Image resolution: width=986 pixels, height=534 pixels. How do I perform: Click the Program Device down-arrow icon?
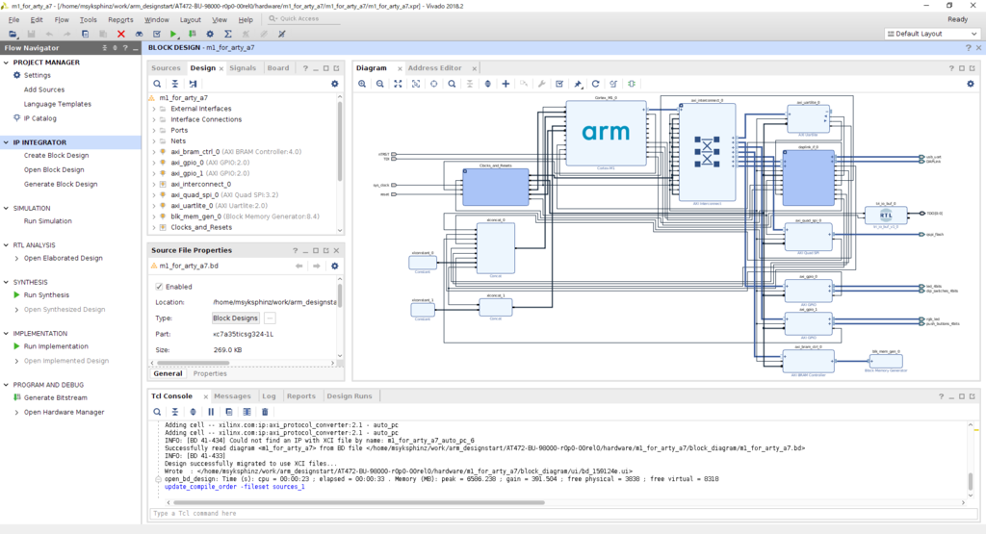[x=192, y=34]
